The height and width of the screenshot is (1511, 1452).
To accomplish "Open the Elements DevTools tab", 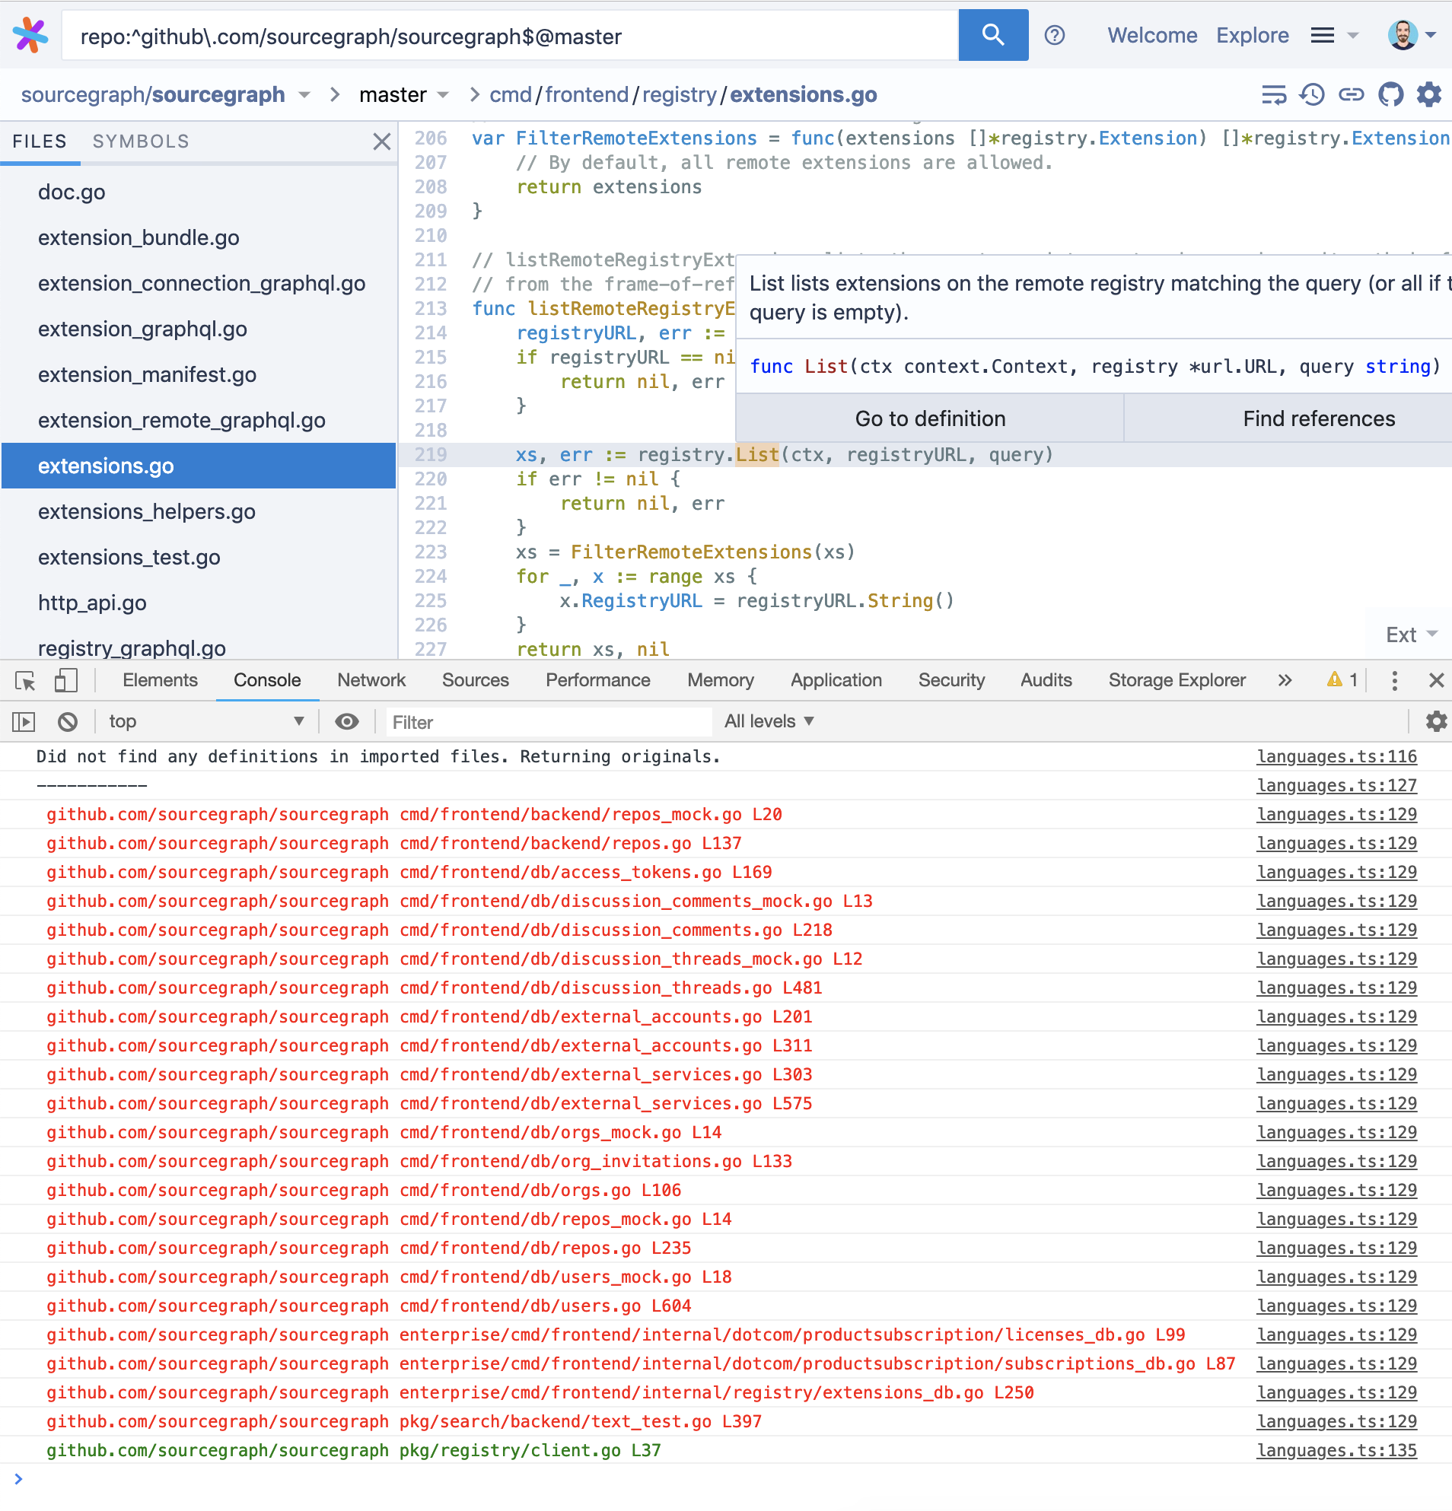I will [161, 681].
